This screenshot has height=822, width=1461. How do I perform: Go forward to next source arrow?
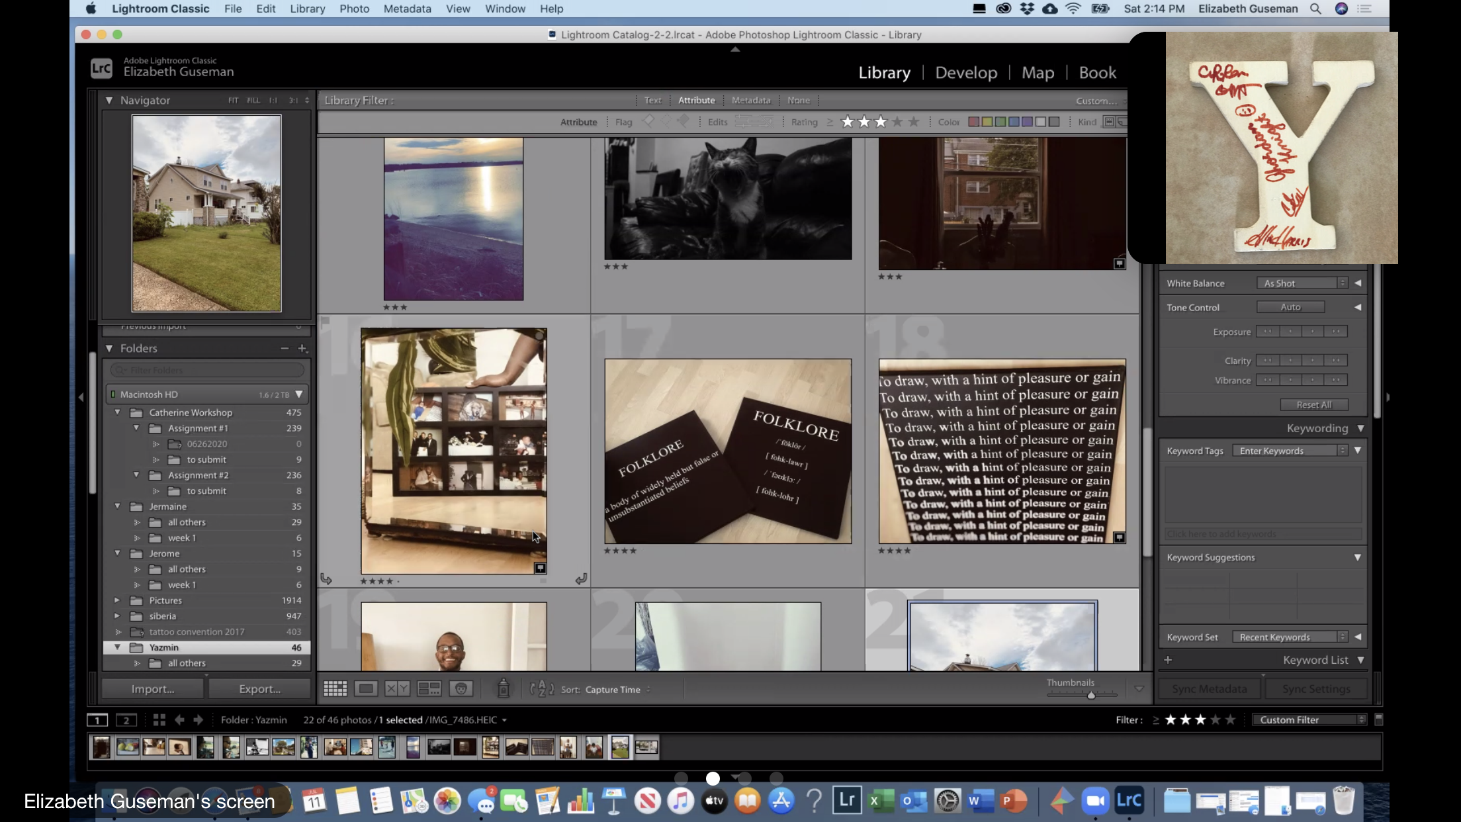pos(198,719)
